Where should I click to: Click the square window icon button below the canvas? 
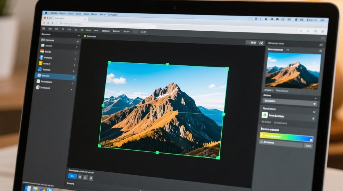(91, 178)
